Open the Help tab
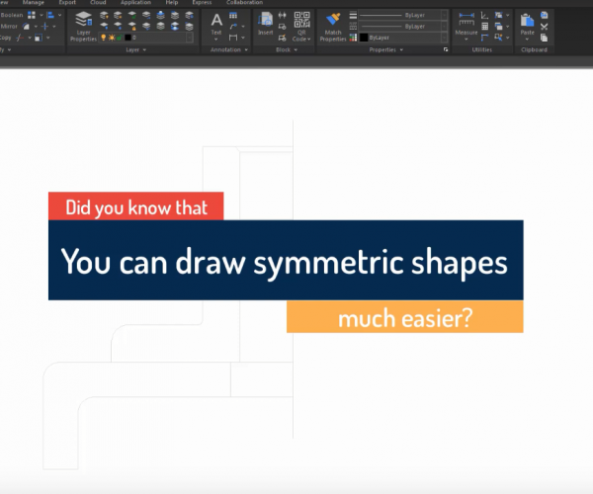 pyautogui.click(x=172, y=2)
